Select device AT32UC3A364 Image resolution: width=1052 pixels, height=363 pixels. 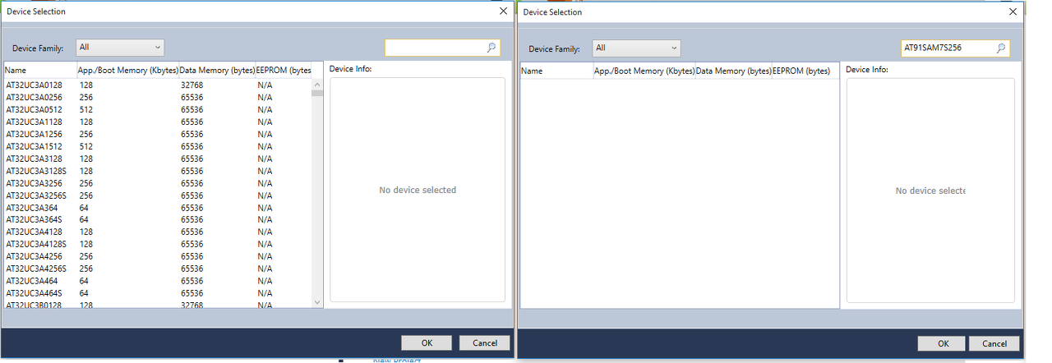(x=156, y=208)
